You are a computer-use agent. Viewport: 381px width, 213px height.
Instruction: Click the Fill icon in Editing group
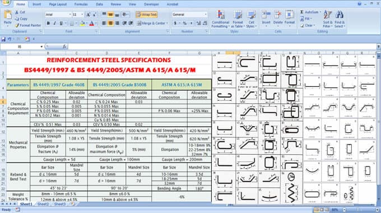(302, 18)
